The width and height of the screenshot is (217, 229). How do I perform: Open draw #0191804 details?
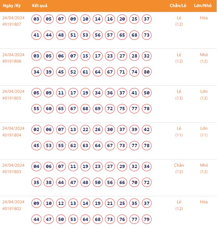12,135
